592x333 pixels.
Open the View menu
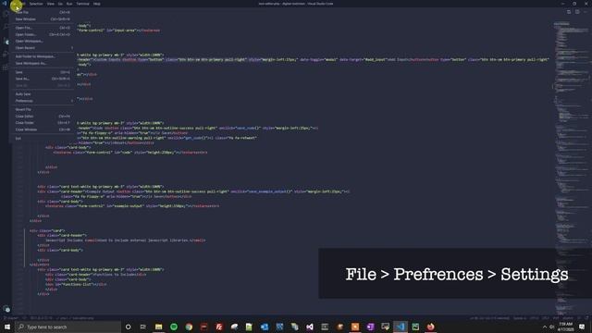pyautogui.click(x=51, y=4)
